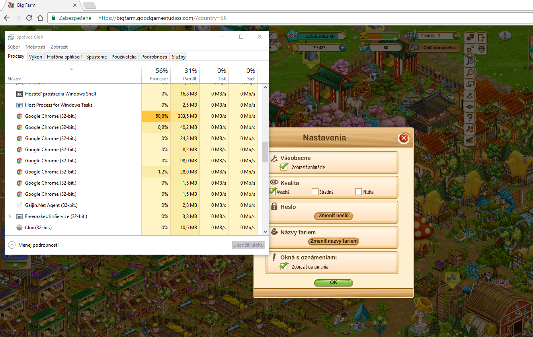The height and width of the screenshot is (337, 533).
Task: Switch to the História aplikácií tab
Action: (x=64, y=57)
